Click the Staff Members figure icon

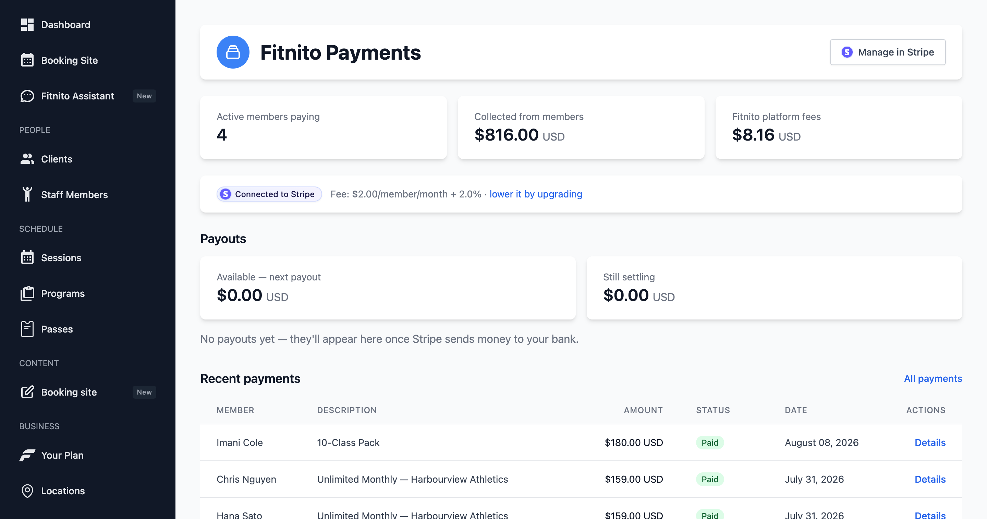click(x=27, y=194)
